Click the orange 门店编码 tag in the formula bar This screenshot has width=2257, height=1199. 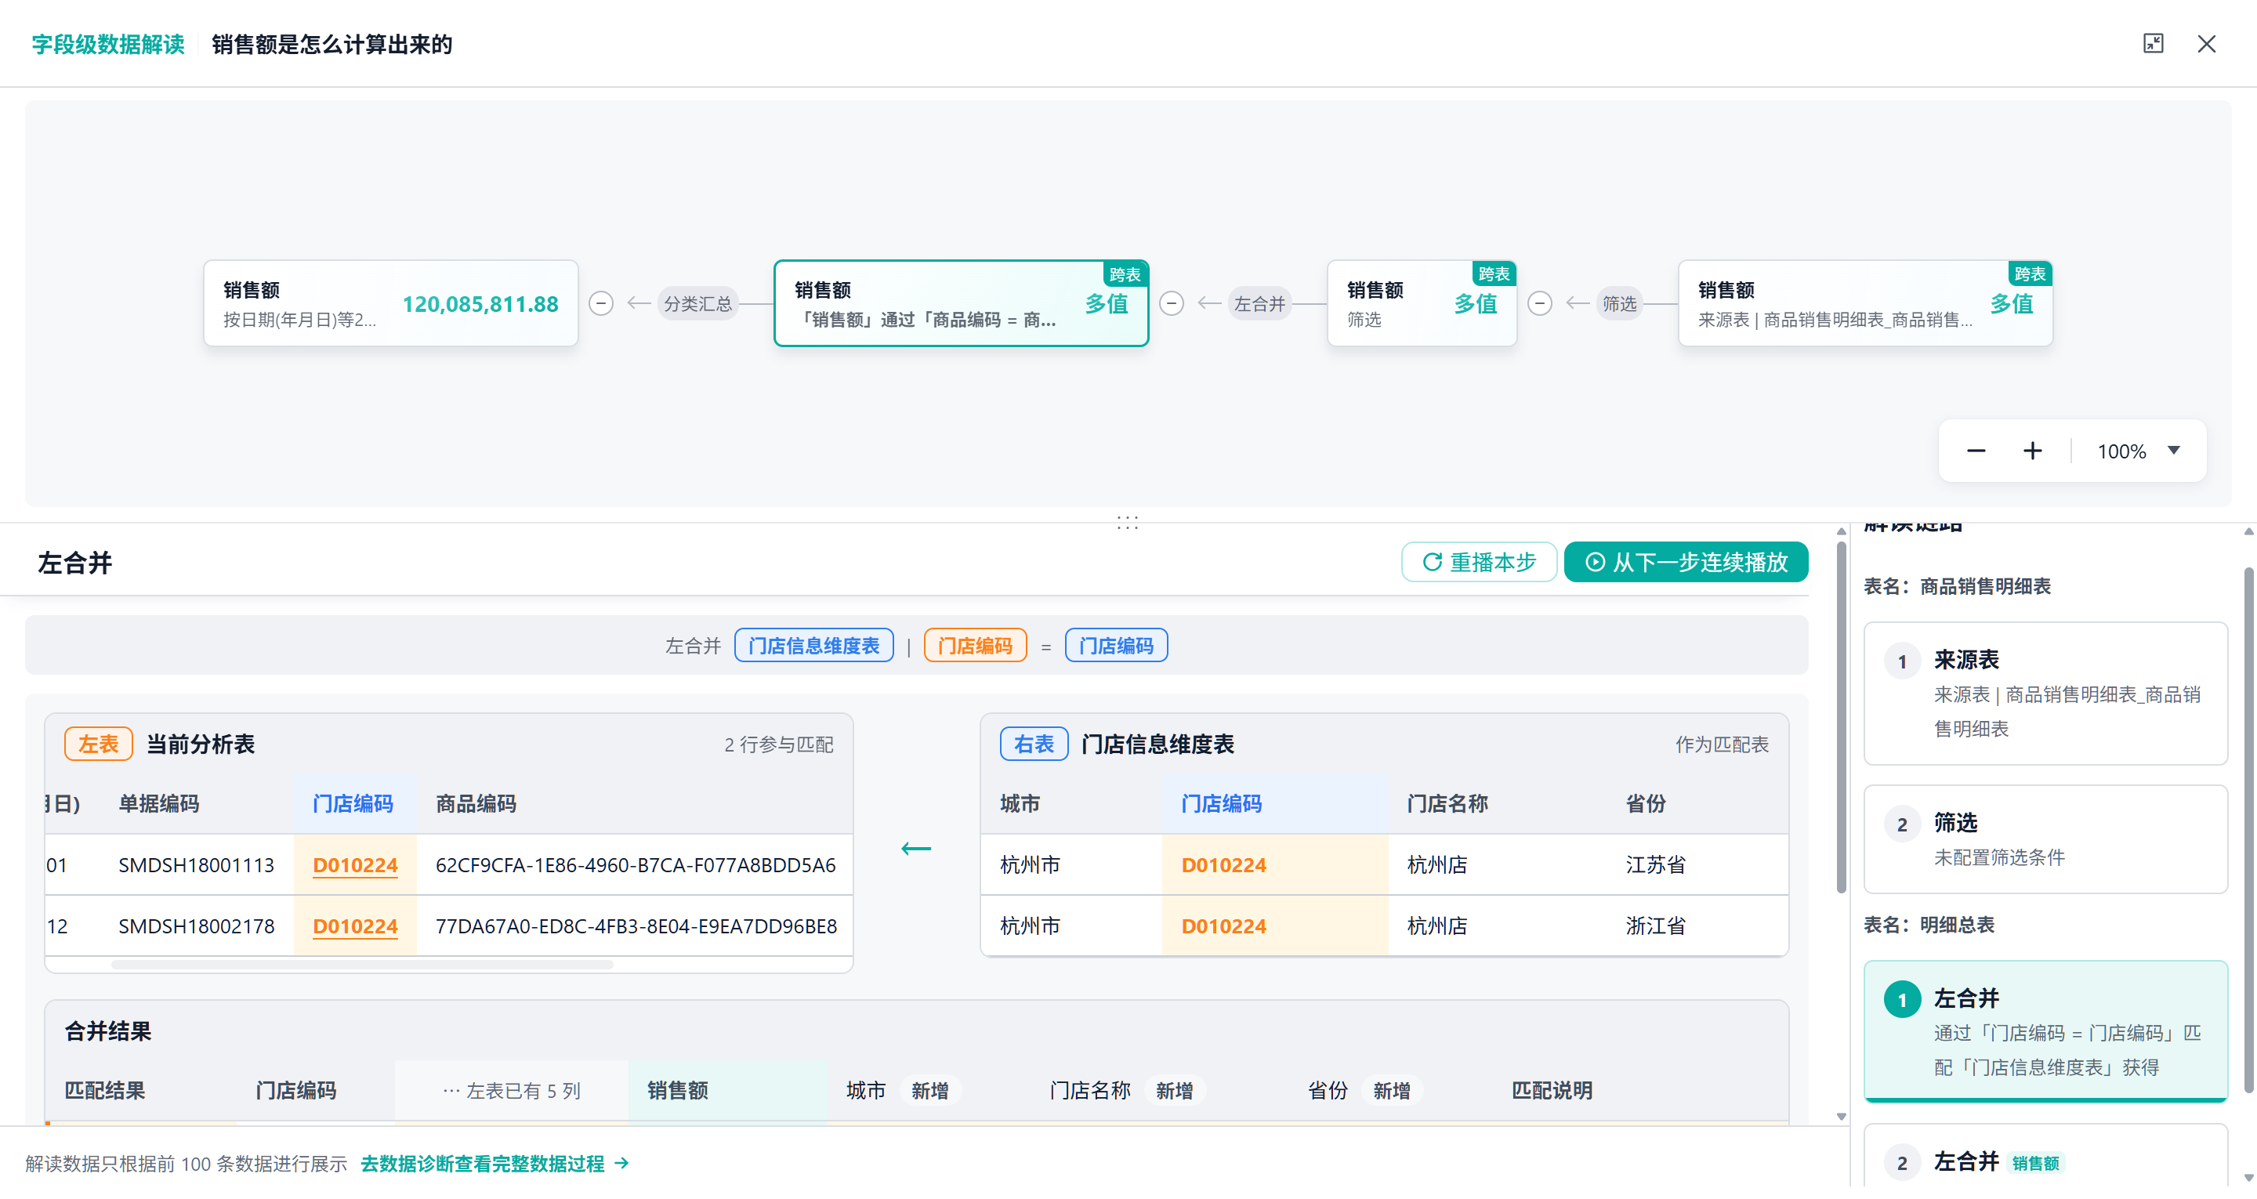click(x=975, y=646)
